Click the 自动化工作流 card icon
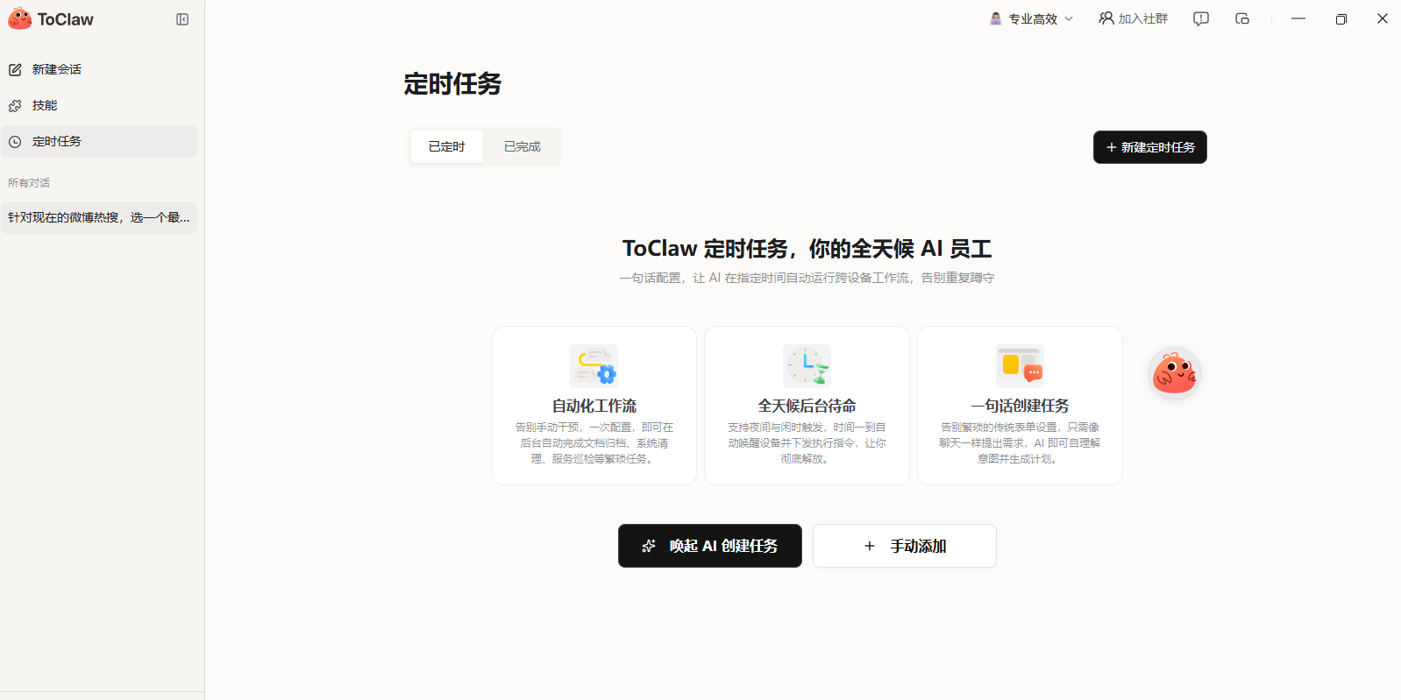Viewport: 1401px width, 700px height. point(594,366)
